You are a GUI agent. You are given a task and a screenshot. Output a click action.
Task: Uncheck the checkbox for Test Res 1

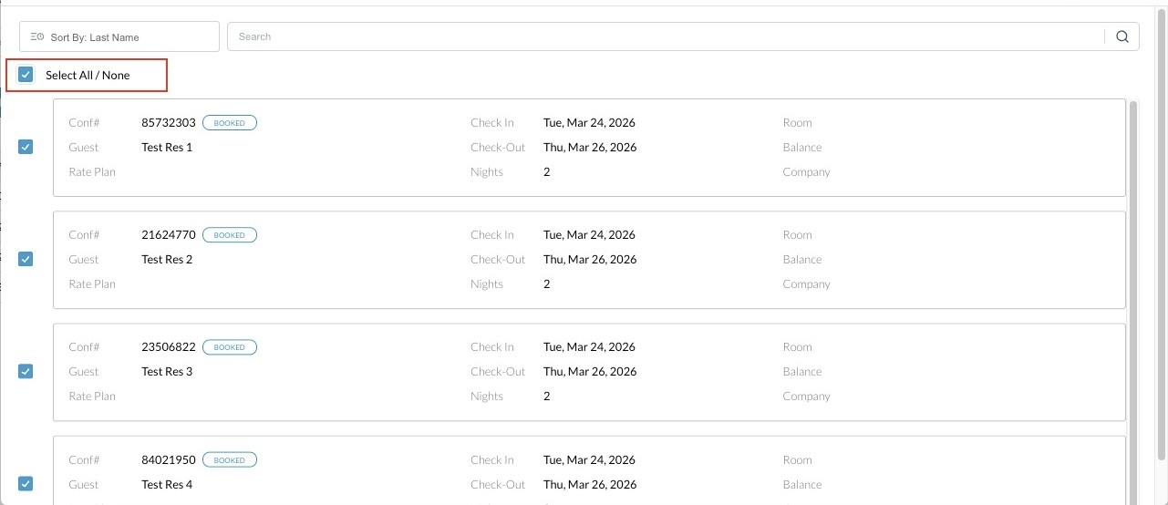[26, 147]
